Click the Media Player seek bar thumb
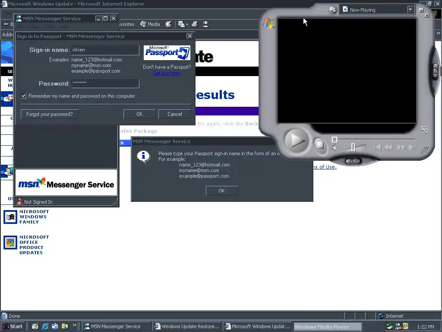Viewport: 442px width, 332px height. coord(335,139)
